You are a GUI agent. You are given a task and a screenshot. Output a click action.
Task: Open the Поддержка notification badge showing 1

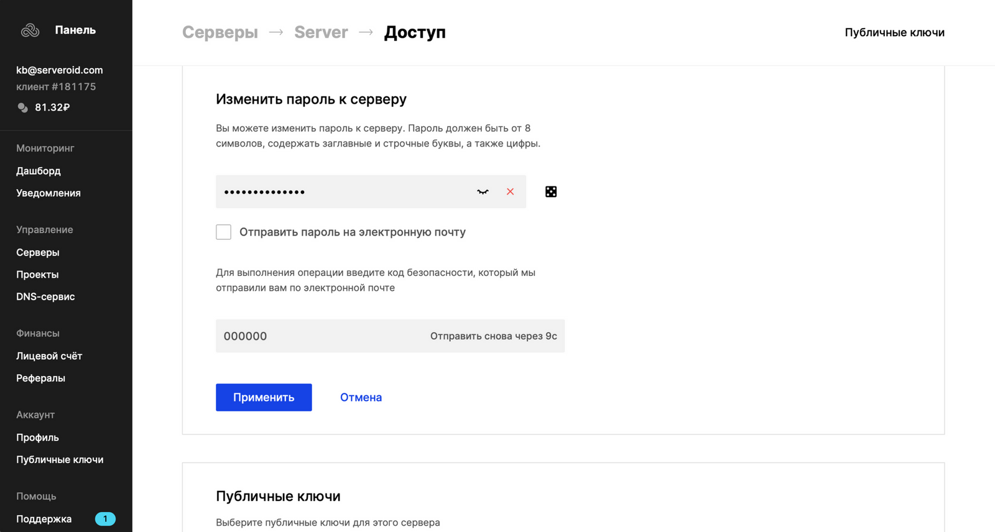click(105, 518)
